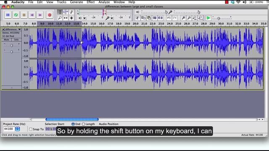Select the I-beam Selection tool
Image resolution: width=269 pixels, height=151 pixels.
[60, 12]
